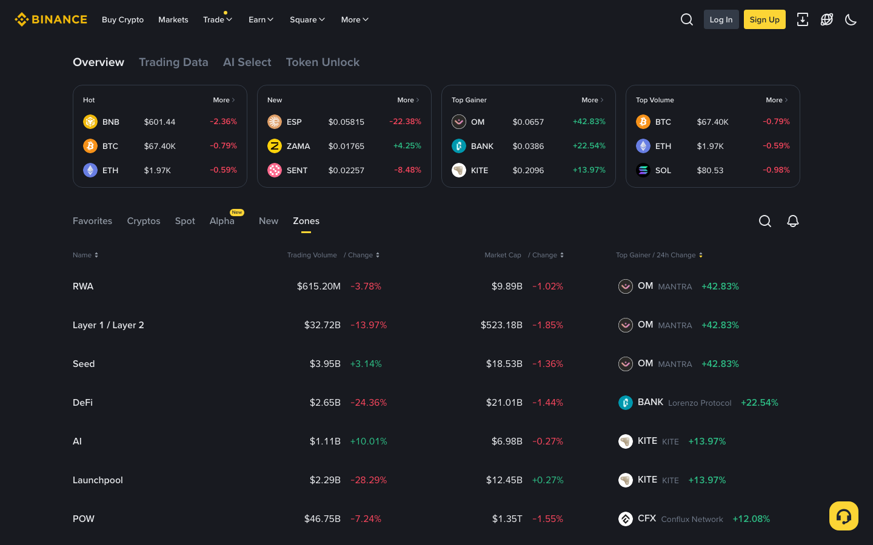Open the customer support chat bubble
The width and height of the screenshot is (873, 545).
[x=843, y=515]
